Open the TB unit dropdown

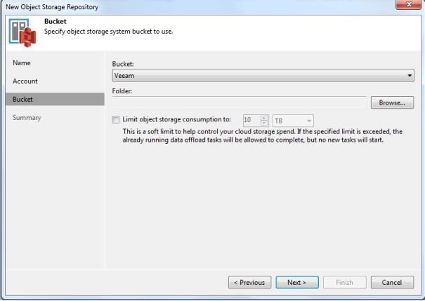[x=293, y=121]
